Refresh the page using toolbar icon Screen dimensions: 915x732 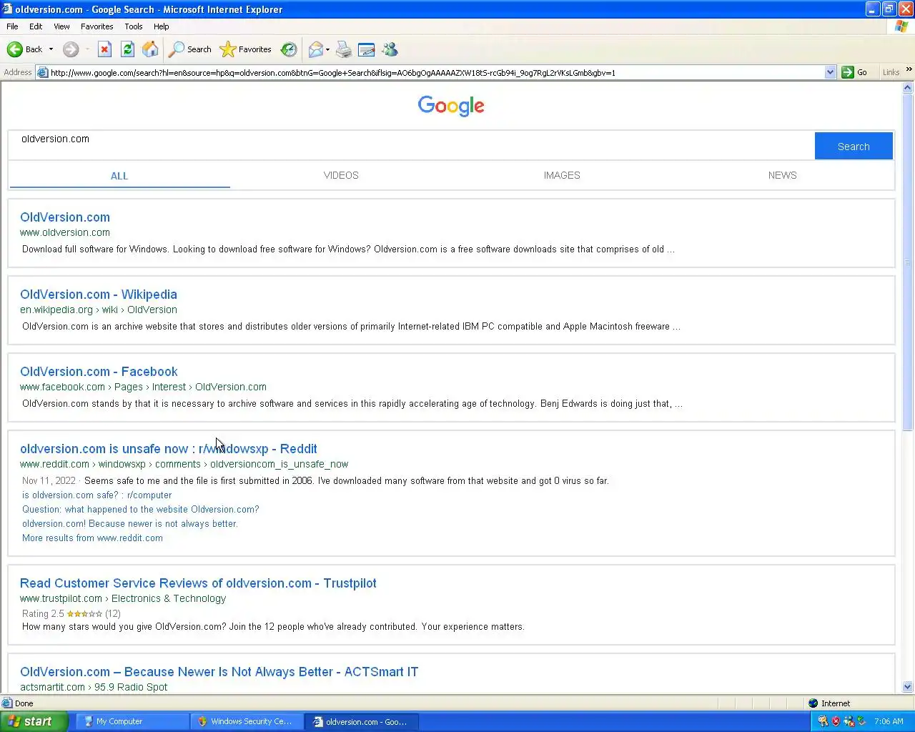tap(127, 49)
